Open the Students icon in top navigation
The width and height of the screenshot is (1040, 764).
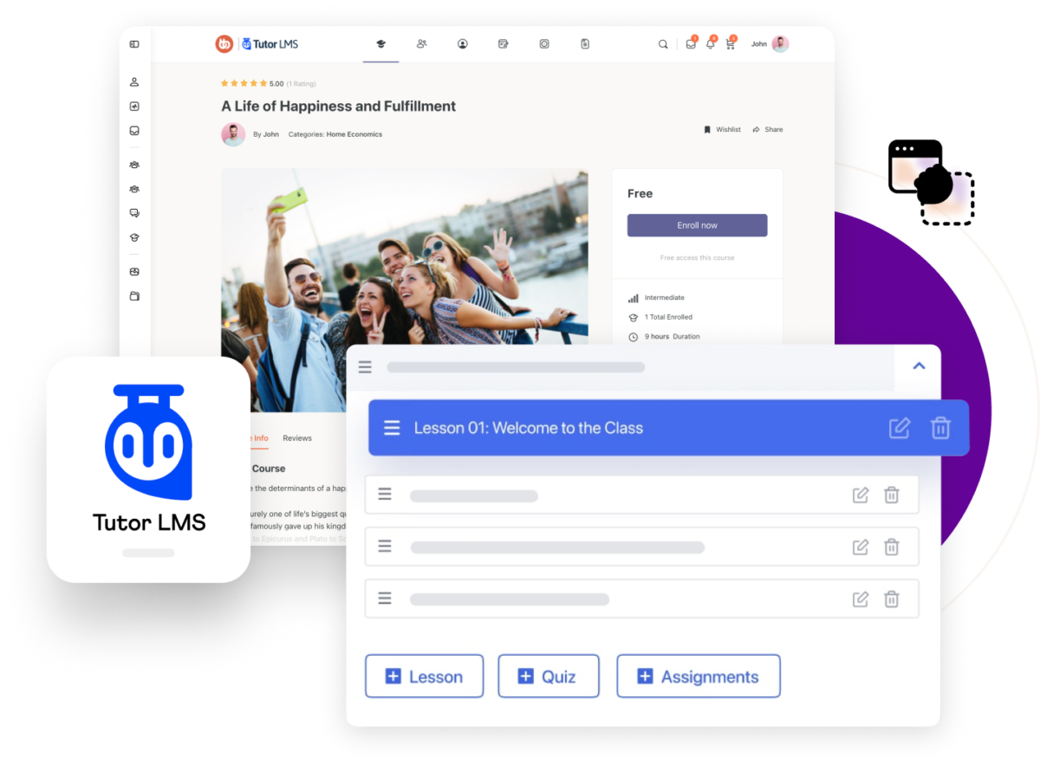(422, 43)
